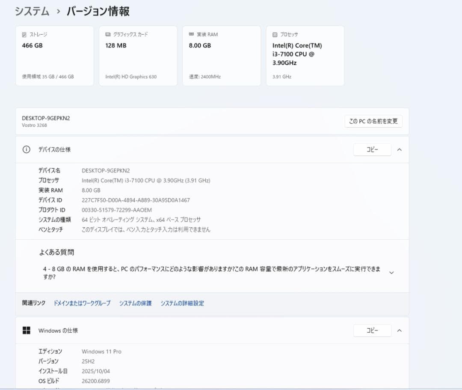462x390 pixels.
Task: Click the info icon beside デバイスの仕様
Action: (26, 149)
